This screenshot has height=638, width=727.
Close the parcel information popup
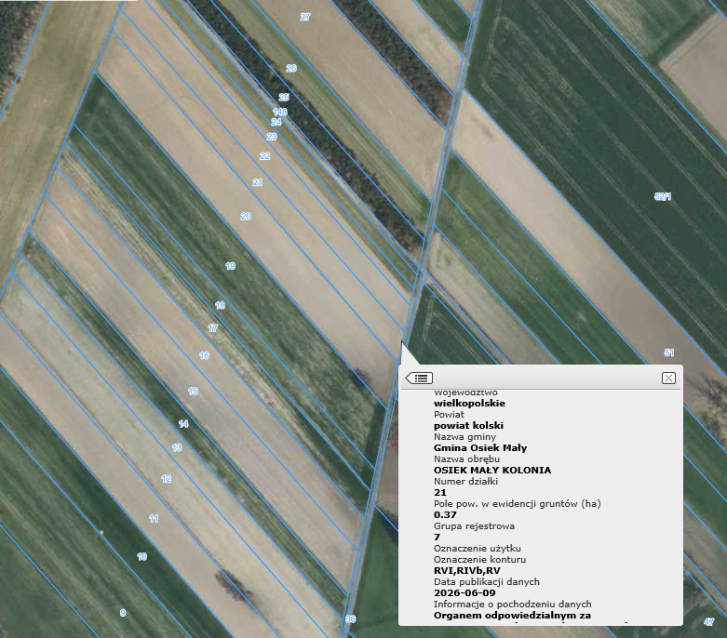coord(668,379)
